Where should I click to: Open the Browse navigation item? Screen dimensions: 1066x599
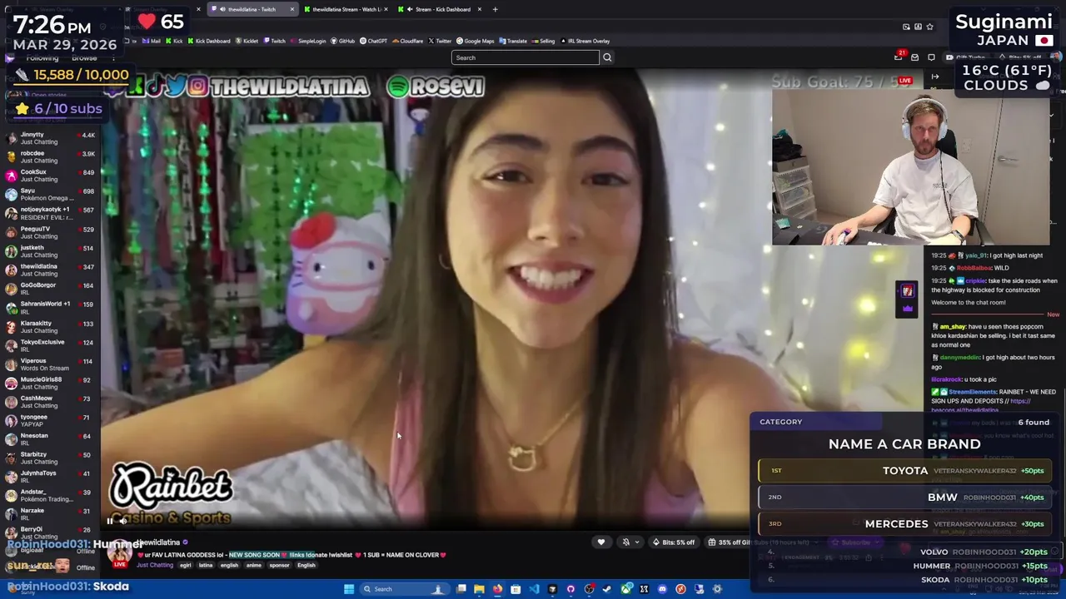[84, 58]
